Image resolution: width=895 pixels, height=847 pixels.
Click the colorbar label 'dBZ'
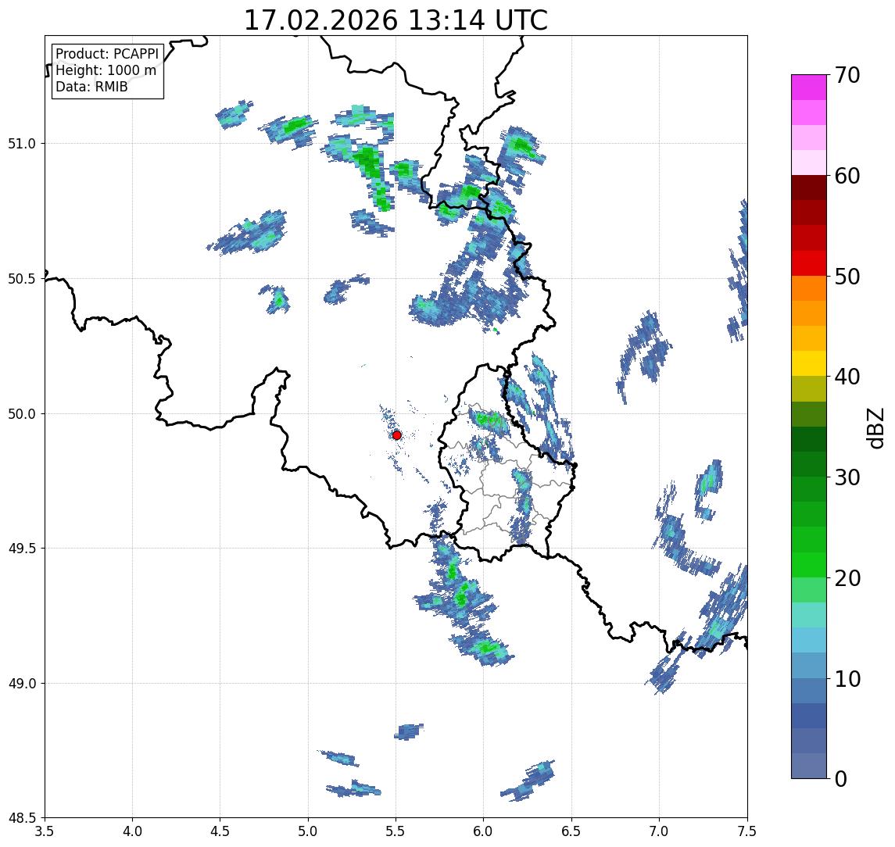pos(875,428)
